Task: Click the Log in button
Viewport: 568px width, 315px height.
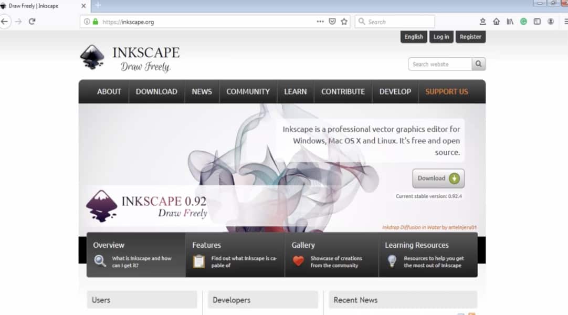Action: [441, 37]
